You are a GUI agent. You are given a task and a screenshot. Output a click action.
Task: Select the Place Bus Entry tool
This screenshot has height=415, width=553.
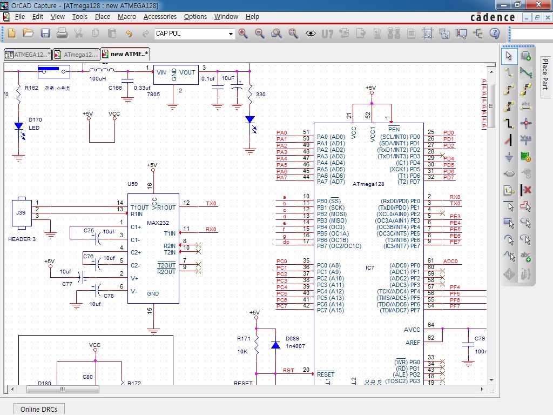509,140
